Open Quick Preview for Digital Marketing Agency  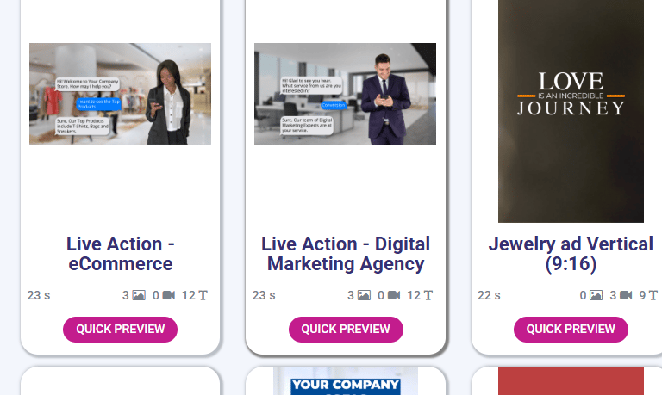(x=346, y=330)
